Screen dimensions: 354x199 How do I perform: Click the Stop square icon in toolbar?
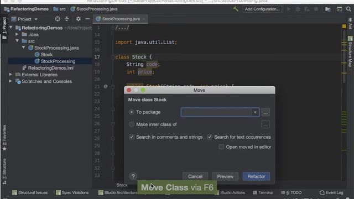[316, 9]
